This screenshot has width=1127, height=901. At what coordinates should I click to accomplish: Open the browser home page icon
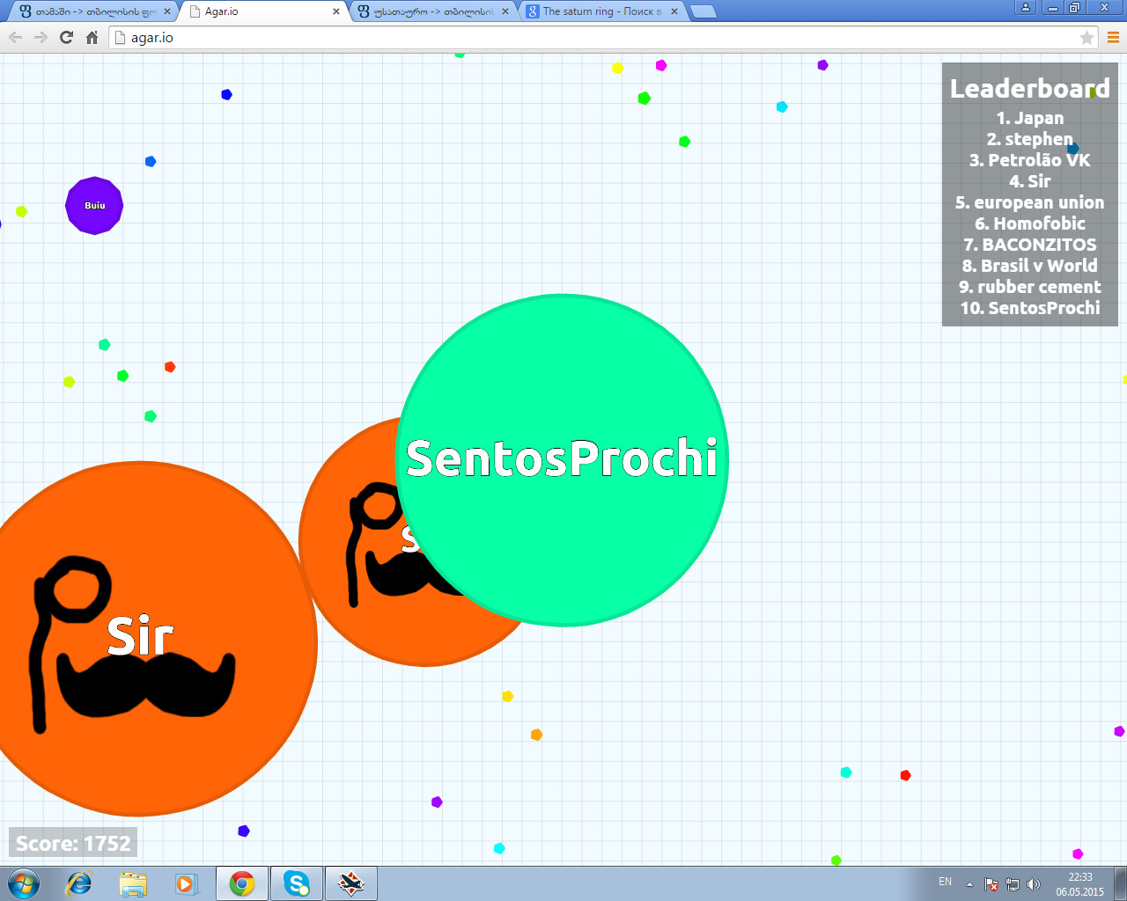pyautogui.click(x=92, y=37)
